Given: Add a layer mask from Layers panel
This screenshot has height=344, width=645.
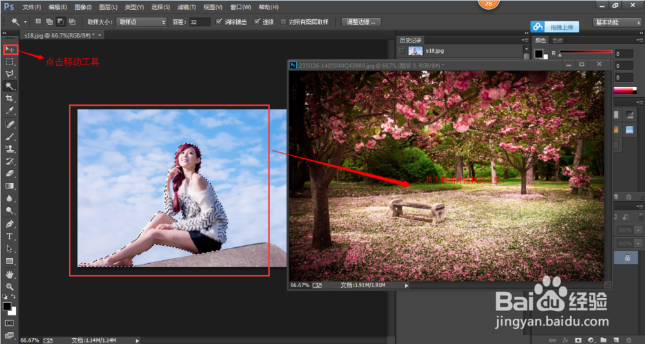Looking at the screenshot, I should click(x=578, y=340).
